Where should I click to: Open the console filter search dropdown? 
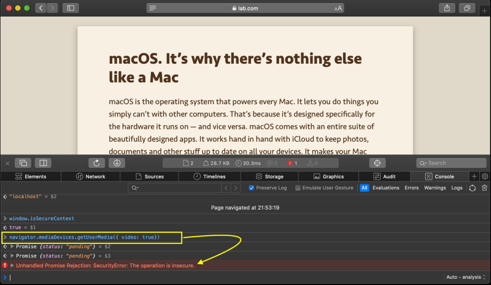pos(135,188)
